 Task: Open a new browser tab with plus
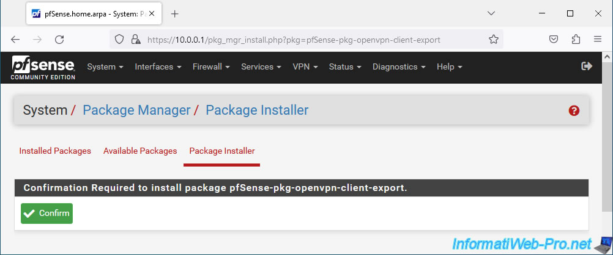pyautogui.click(x=175, y=13)
